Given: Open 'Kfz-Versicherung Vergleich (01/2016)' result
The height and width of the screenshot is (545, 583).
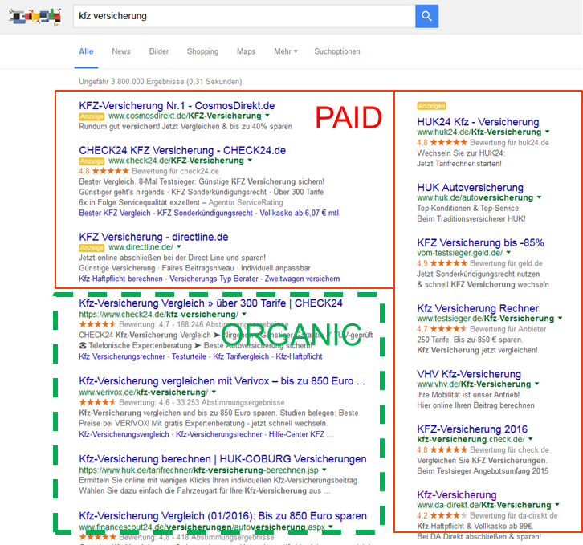Looking at the screenshot, I should pos(222,516).
